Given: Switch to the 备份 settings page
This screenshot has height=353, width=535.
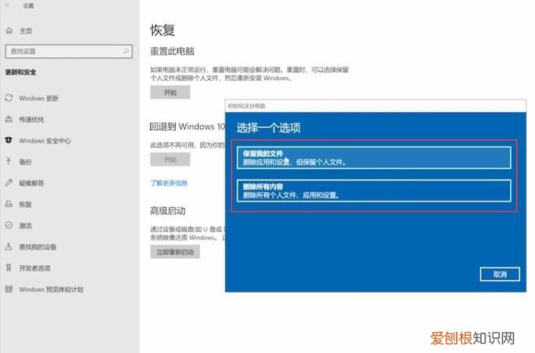Looking at the screenshot, I should [x=25, y=162].
